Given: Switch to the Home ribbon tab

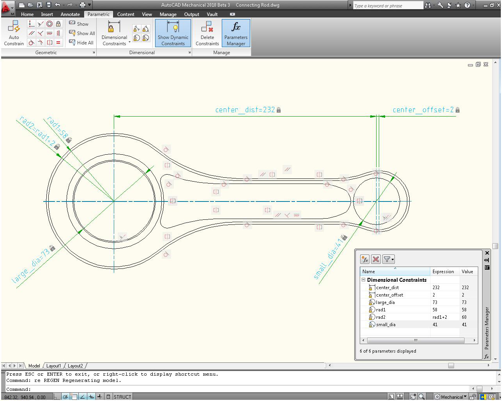Looking at the screenshot, I should tap(27, 14).
